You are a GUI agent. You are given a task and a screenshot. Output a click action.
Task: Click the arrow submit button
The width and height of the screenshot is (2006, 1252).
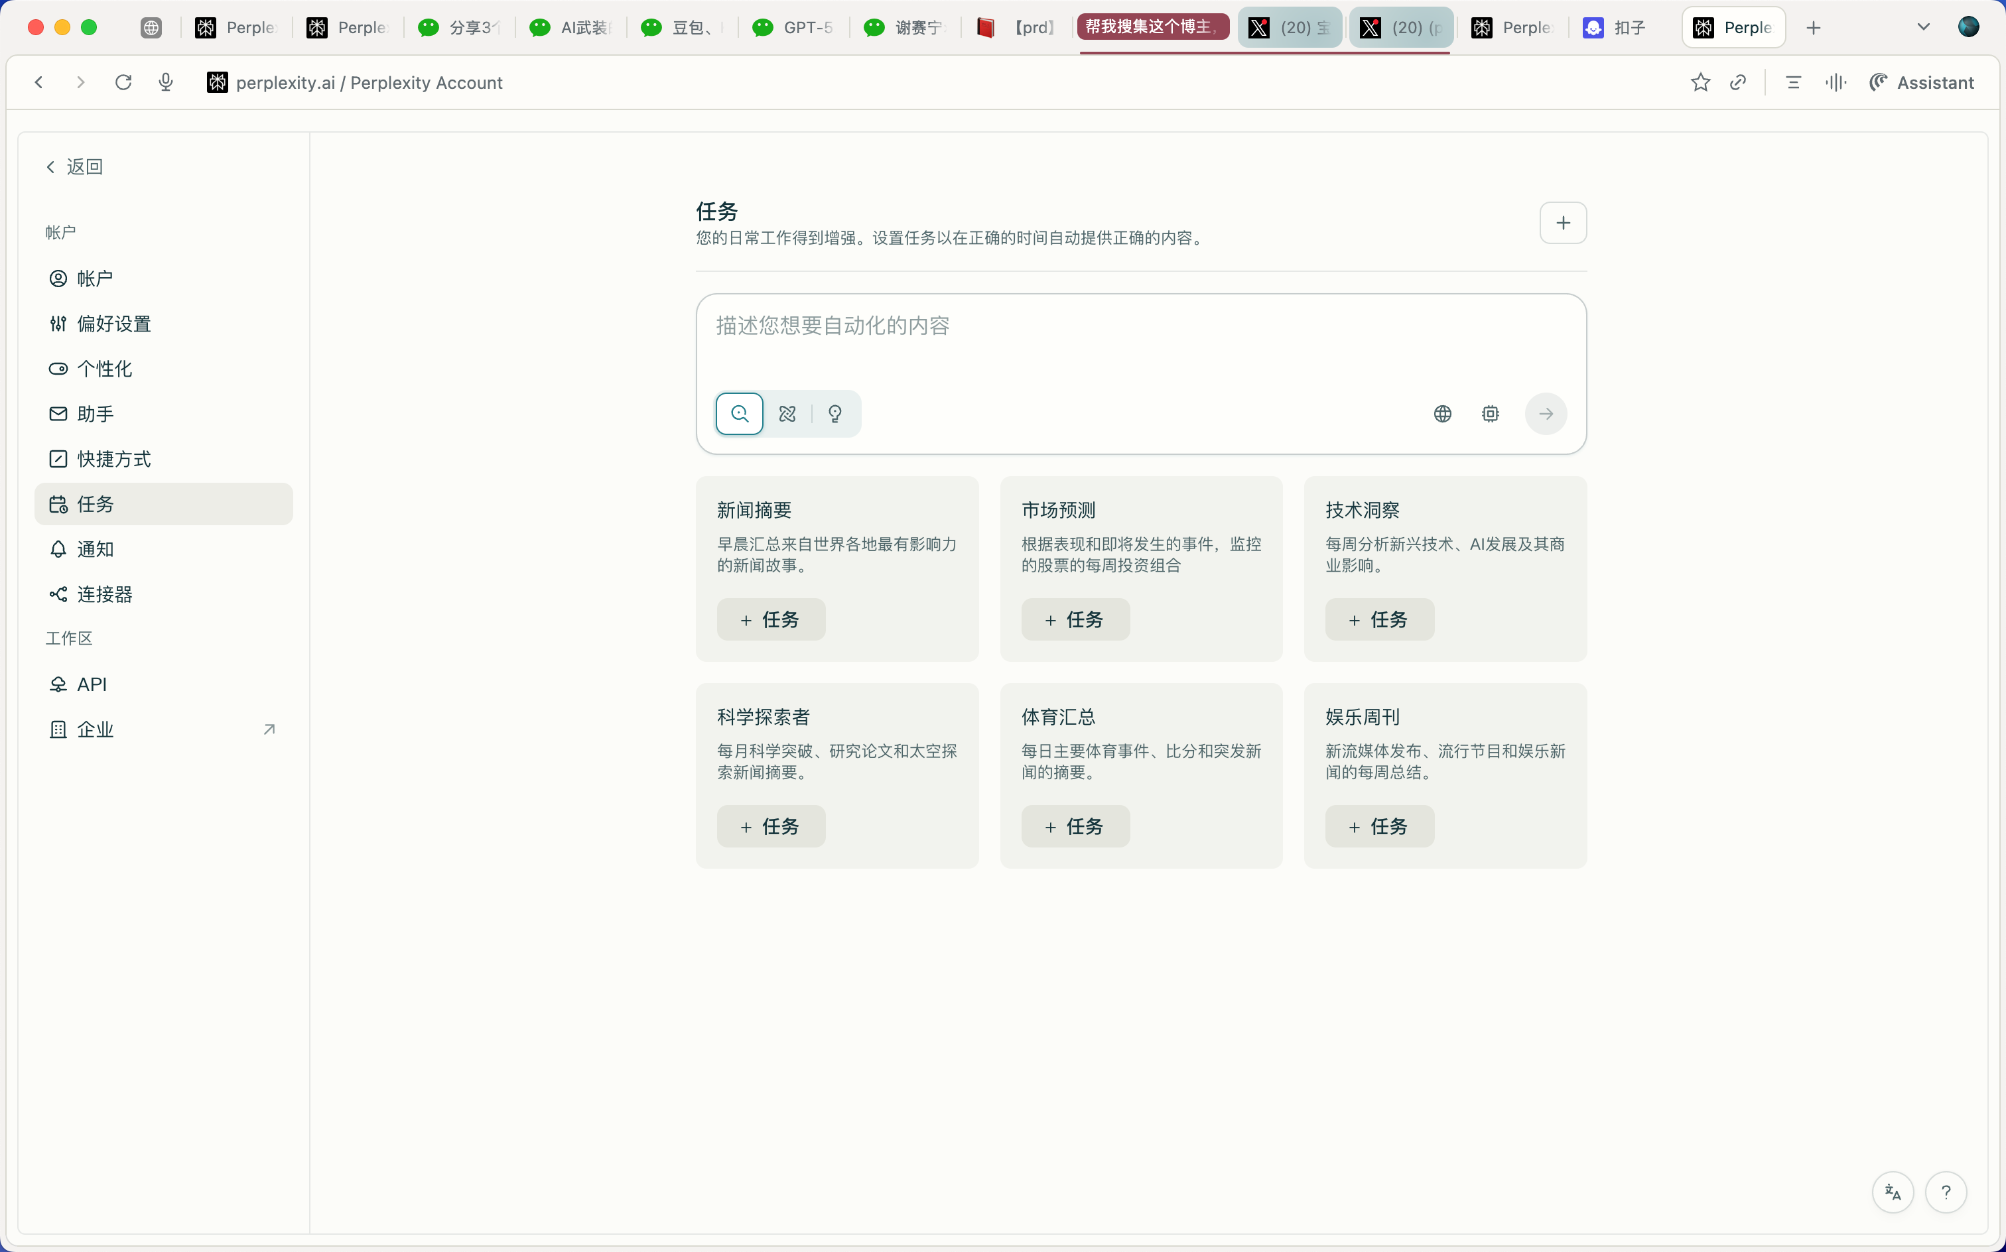coord(1546,413)
